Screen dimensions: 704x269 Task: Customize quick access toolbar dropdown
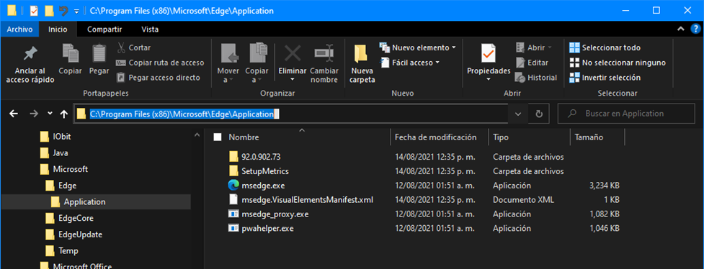(76, 11)
